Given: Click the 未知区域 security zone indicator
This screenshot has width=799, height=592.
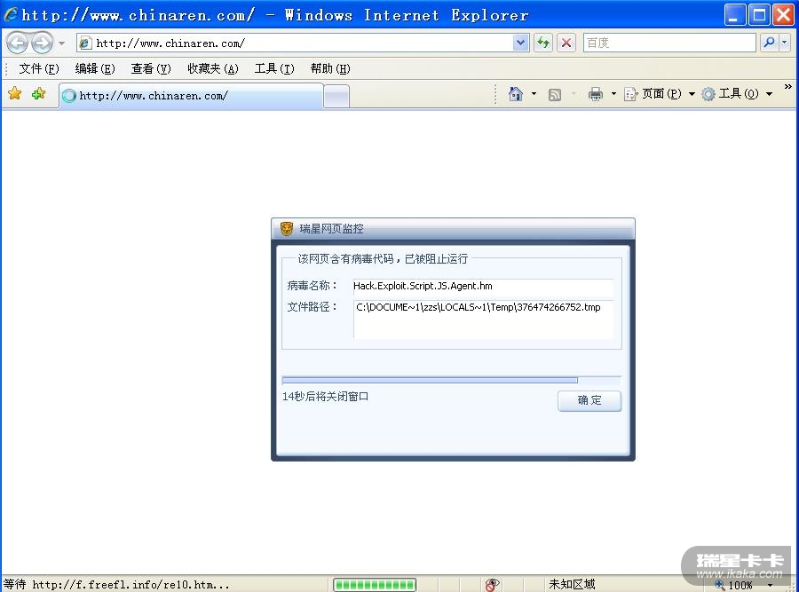Looking at the screenshot, I should pos(572,584).
